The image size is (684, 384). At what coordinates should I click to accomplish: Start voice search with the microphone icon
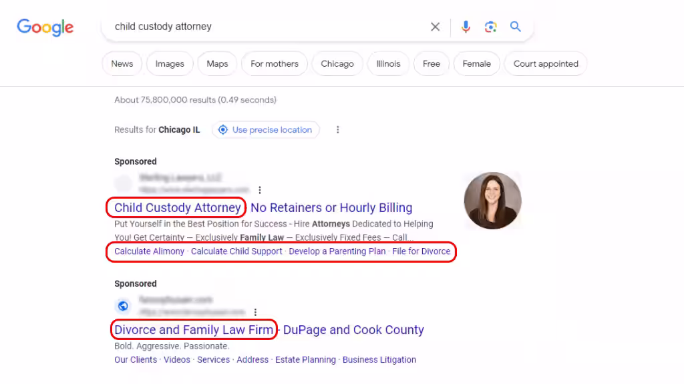[x=466, y=27]
